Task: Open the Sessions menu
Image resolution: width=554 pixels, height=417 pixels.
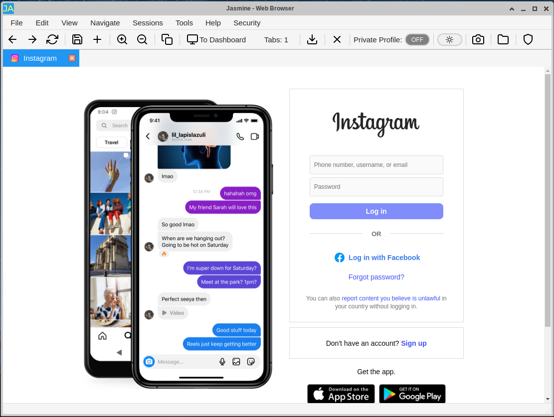Action: (x=148, y=23)
